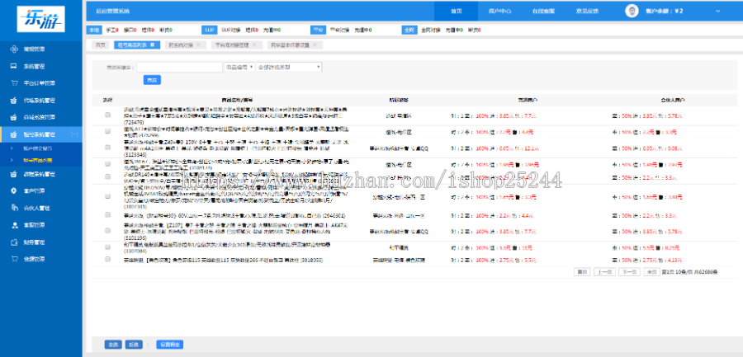Tick the checkbox for item 3123346

[x=107, y=148]
